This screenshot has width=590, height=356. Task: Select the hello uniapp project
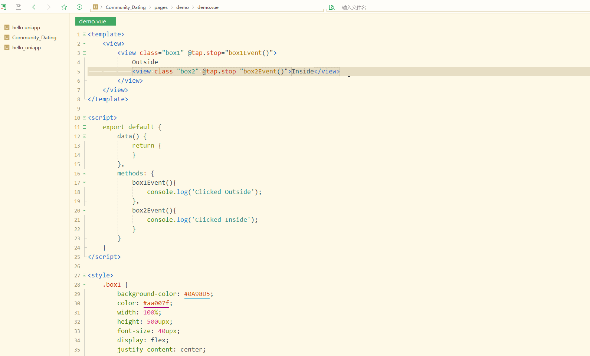click(x=26, y=27)
